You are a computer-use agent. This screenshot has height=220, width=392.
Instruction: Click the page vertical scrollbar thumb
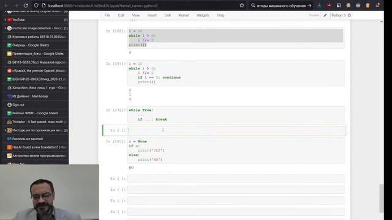381,198
